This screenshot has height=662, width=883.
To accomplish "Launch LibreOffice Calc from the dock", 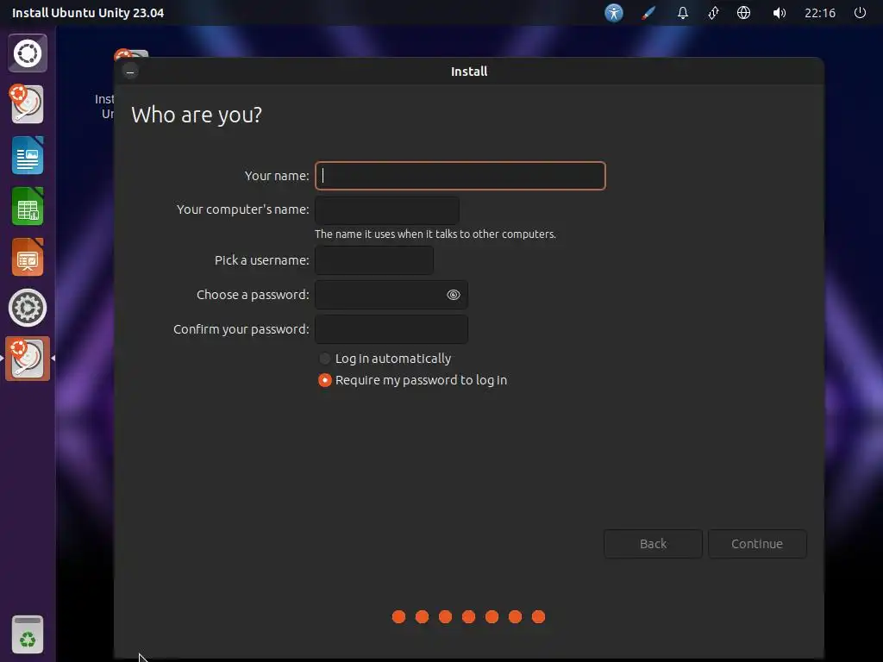I will click(27, 207).
